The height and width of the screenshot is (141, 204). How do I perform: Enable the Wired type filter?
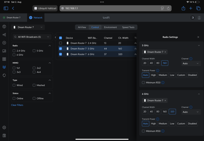coord(14,85)
